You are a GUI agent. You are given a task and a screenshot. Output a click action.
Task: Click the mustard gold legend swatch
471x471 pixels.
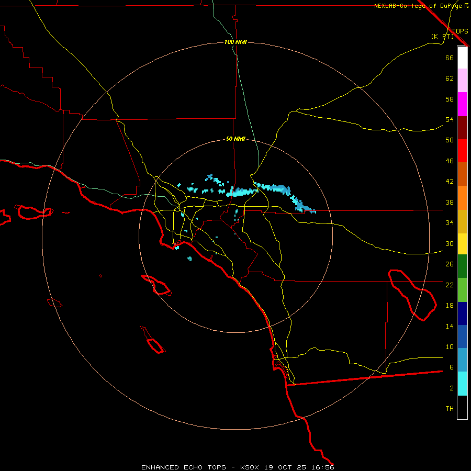click(462, 221)
